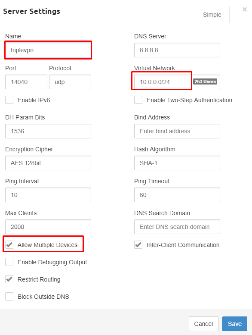Enable Two-Step Authentication checkbox

[x=138, y=100]
